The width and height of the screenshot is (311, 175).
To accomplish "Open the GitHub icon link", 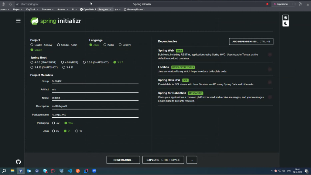I will coord(19,162).
